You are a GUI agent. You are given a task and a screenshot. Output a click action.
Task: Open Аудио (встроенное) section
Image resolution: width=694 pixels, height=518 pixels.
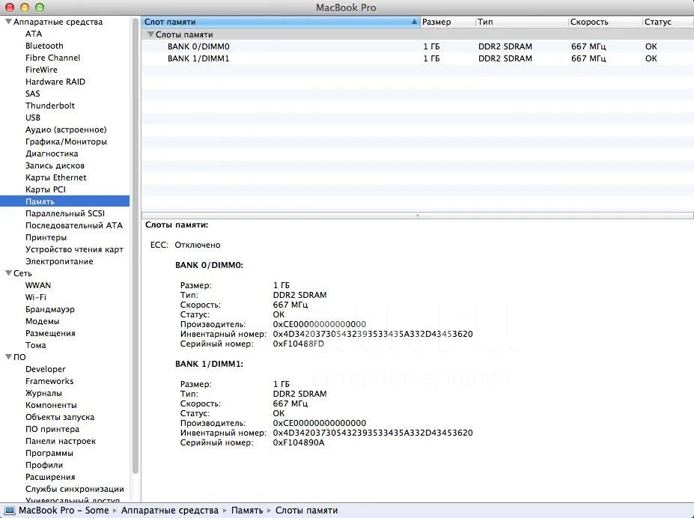click(x=66, y=129)
